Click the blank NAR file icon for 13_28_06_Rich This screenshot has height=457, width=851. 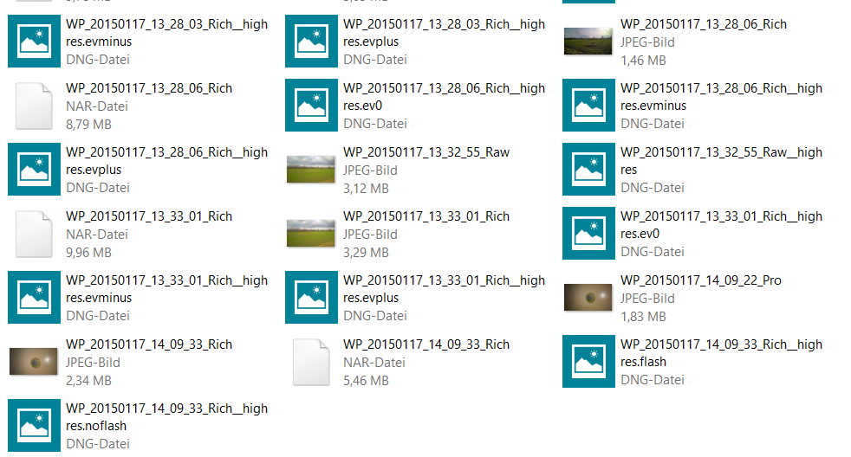[34, 106]
